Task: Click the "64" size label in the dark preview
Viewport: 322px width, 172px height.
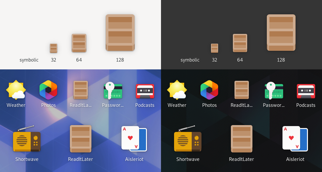Action: tap(240, 60)
